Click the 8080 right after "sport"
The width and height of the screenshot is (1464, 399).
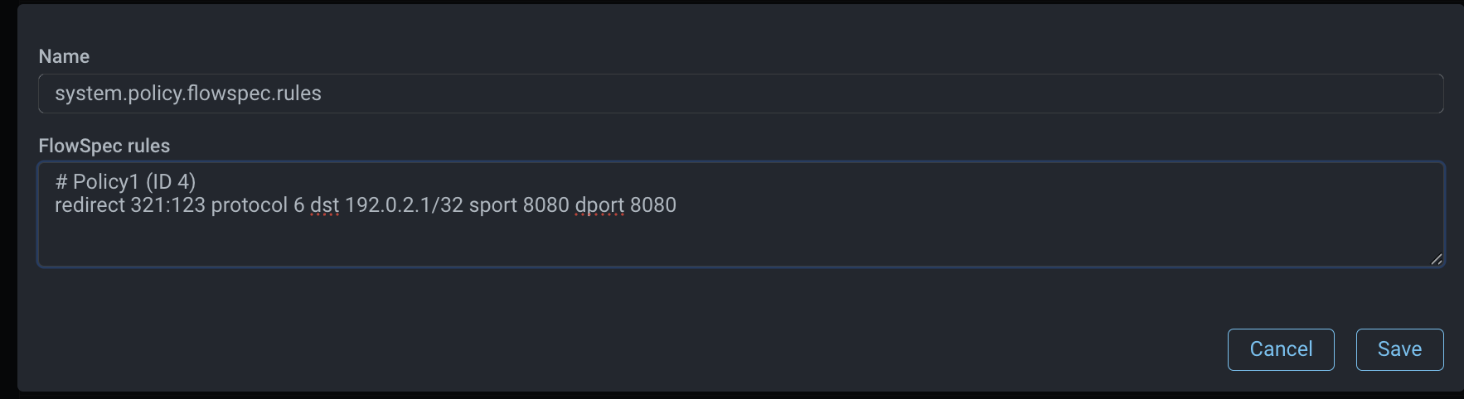545,205
